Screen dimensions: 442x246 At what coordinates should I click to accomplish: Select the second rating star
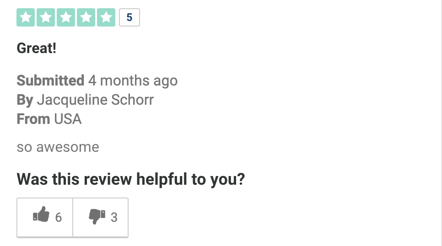pyautogui.click(x=46, y=17)
